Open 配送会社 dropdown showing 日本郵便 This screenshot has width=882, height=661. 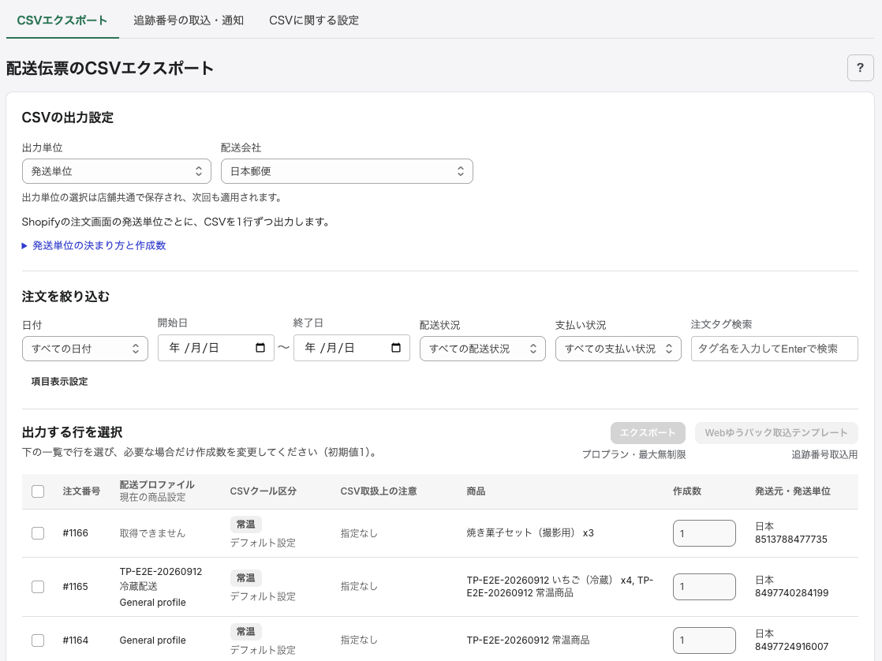tap(346, 171)
